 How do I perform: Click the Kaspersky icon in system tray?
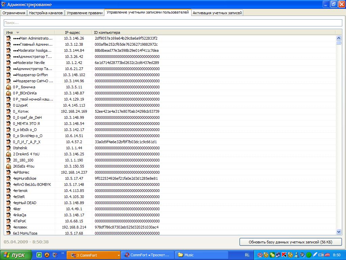[284, 255]
